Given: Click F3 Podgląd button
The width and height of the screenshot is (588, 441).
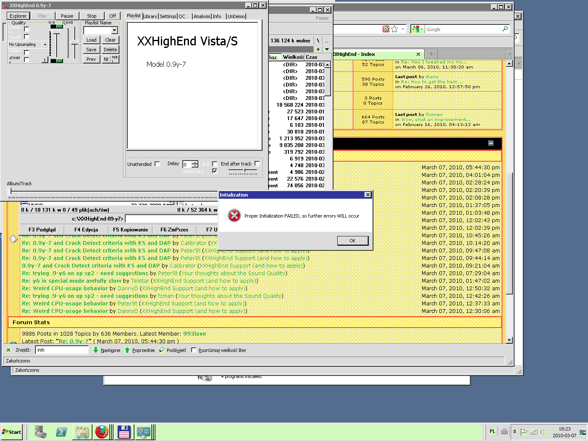Looking at the screenshot, I should [x=42, y=230].
